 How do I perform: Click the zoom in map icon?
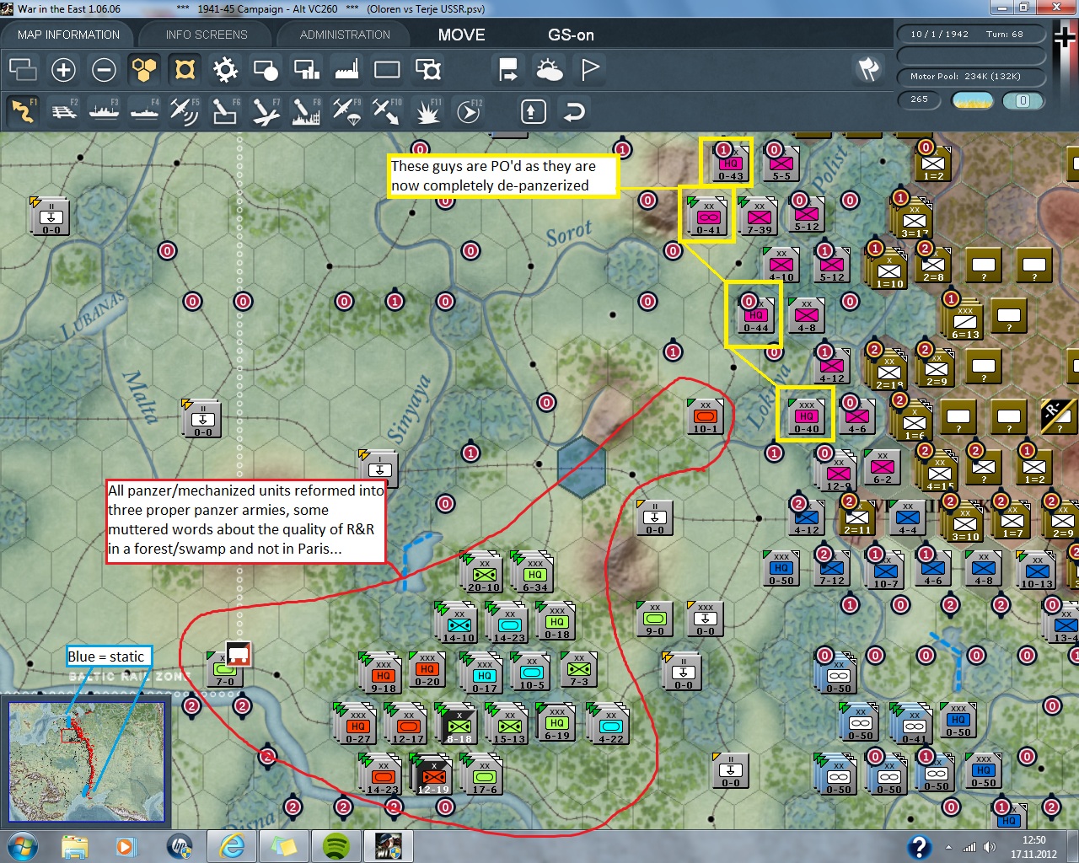pos(63,69)
